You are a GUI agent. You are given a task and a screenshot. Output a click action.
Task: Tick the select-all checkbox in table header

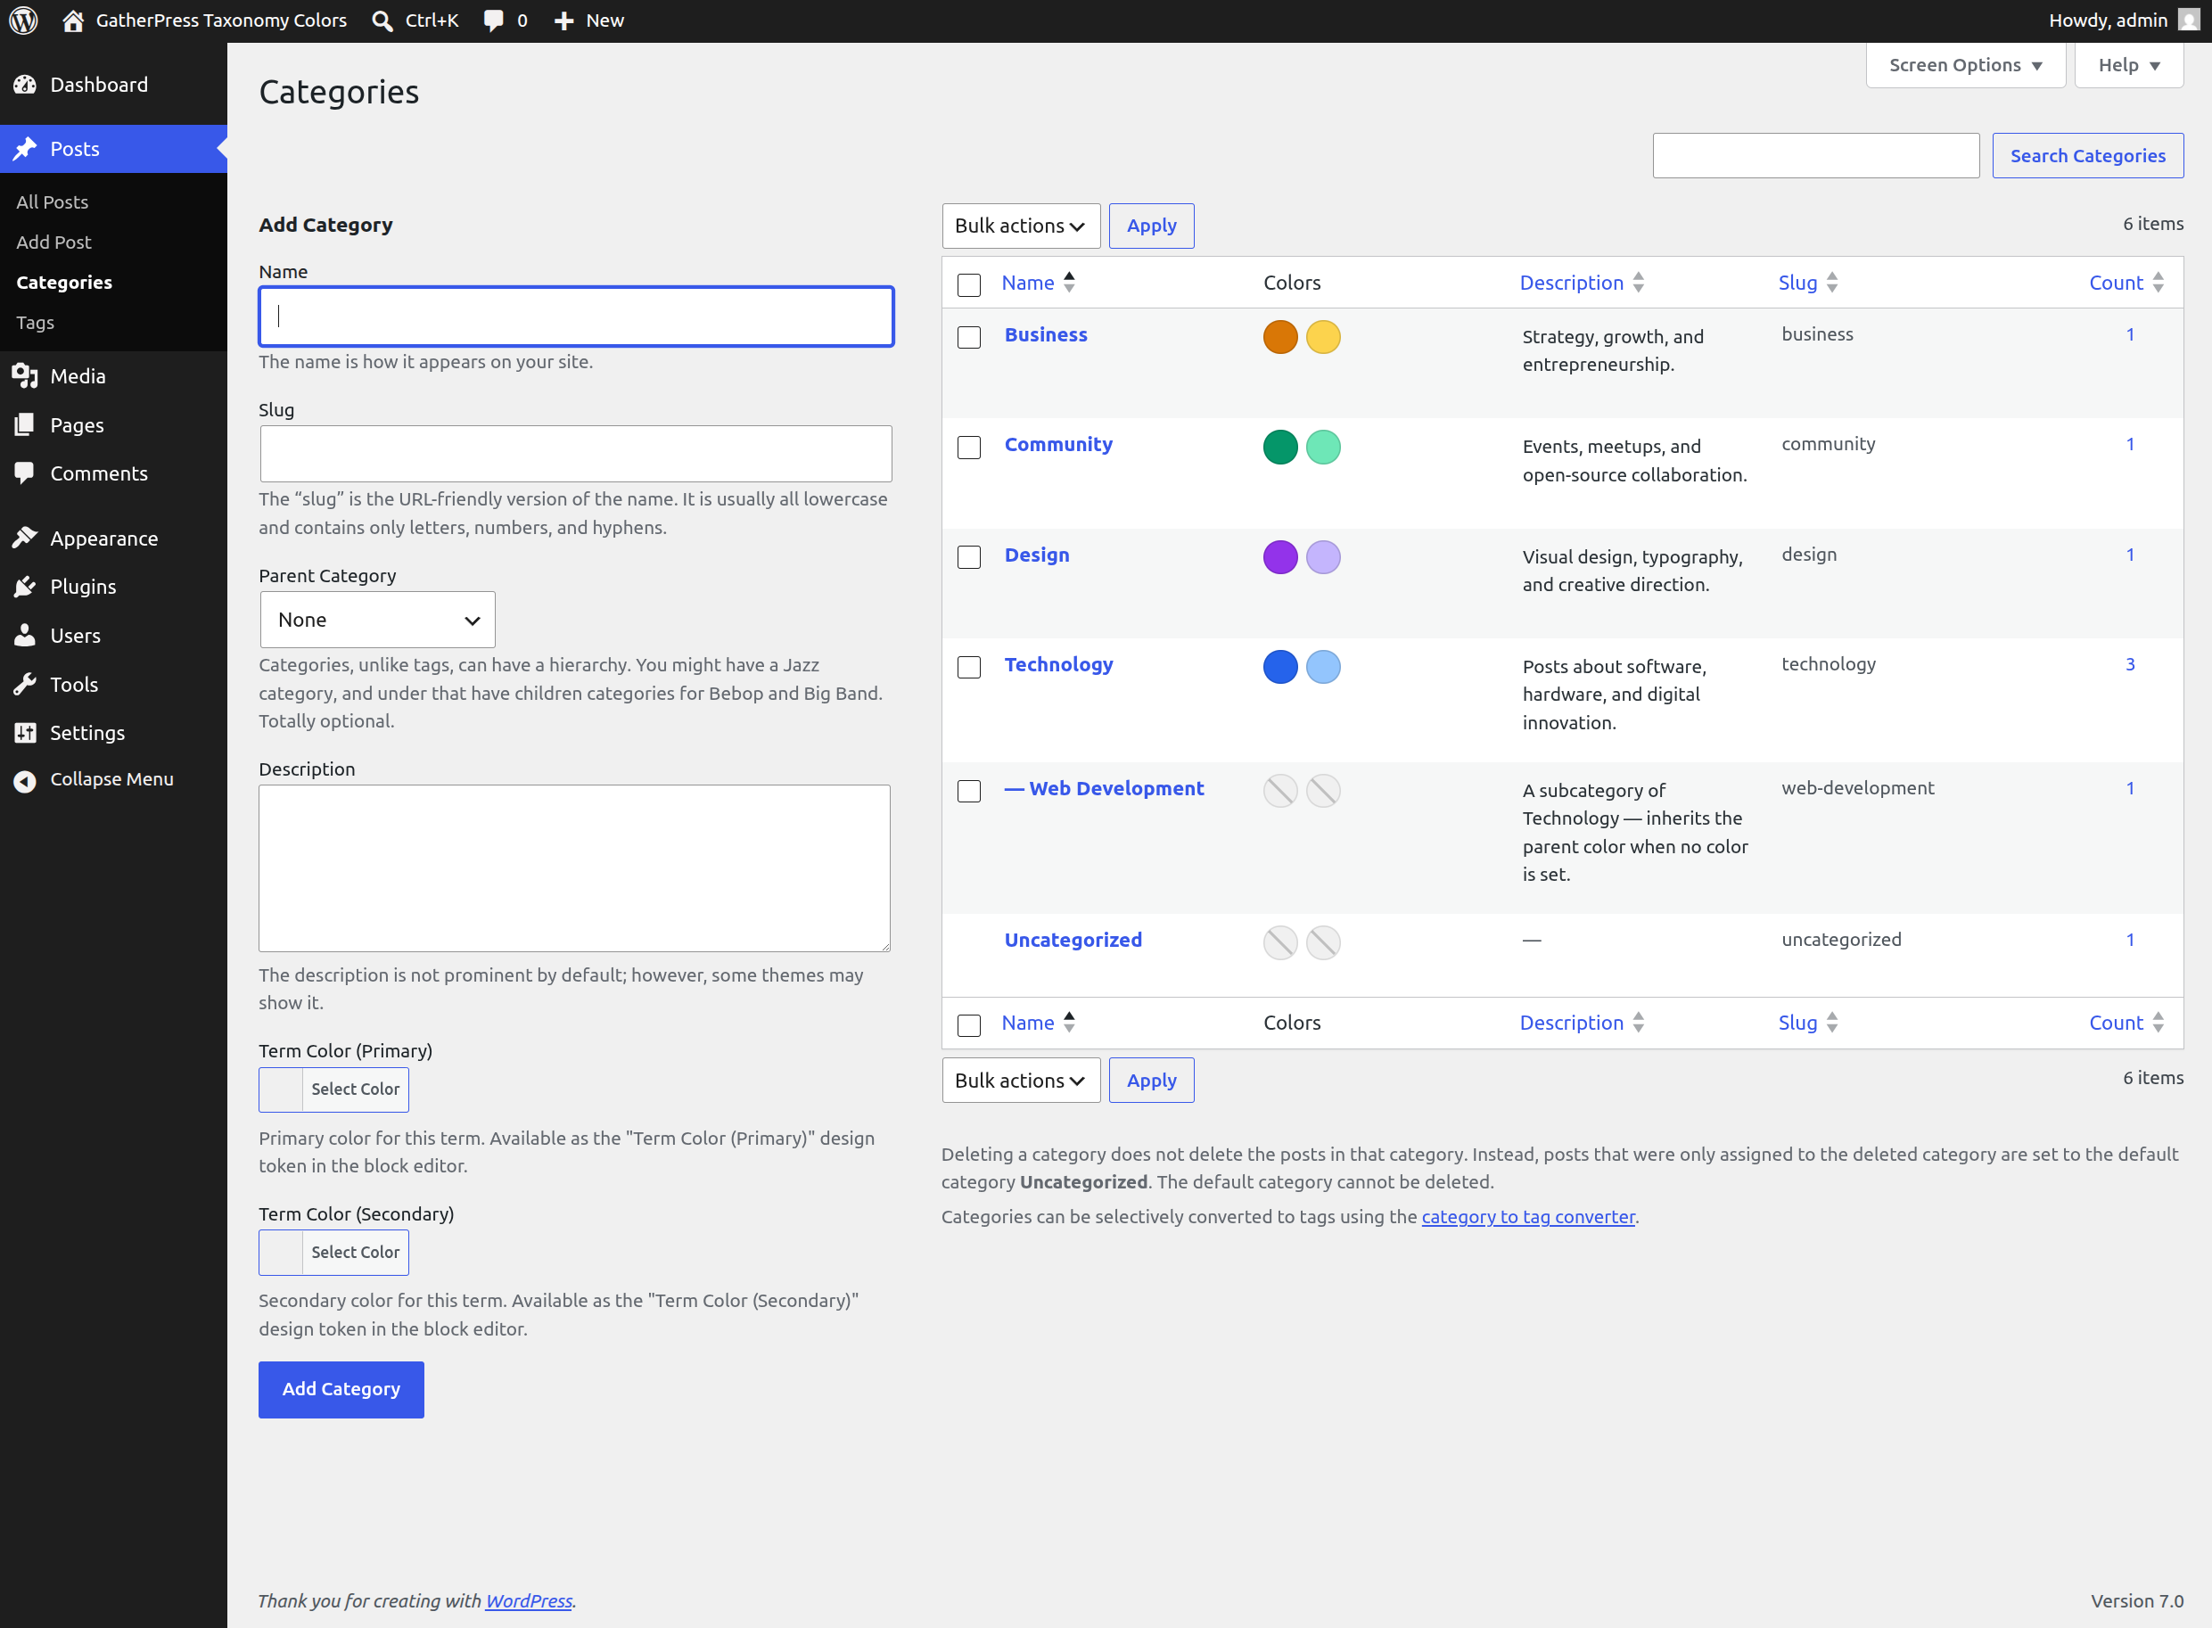click(969, 284)
